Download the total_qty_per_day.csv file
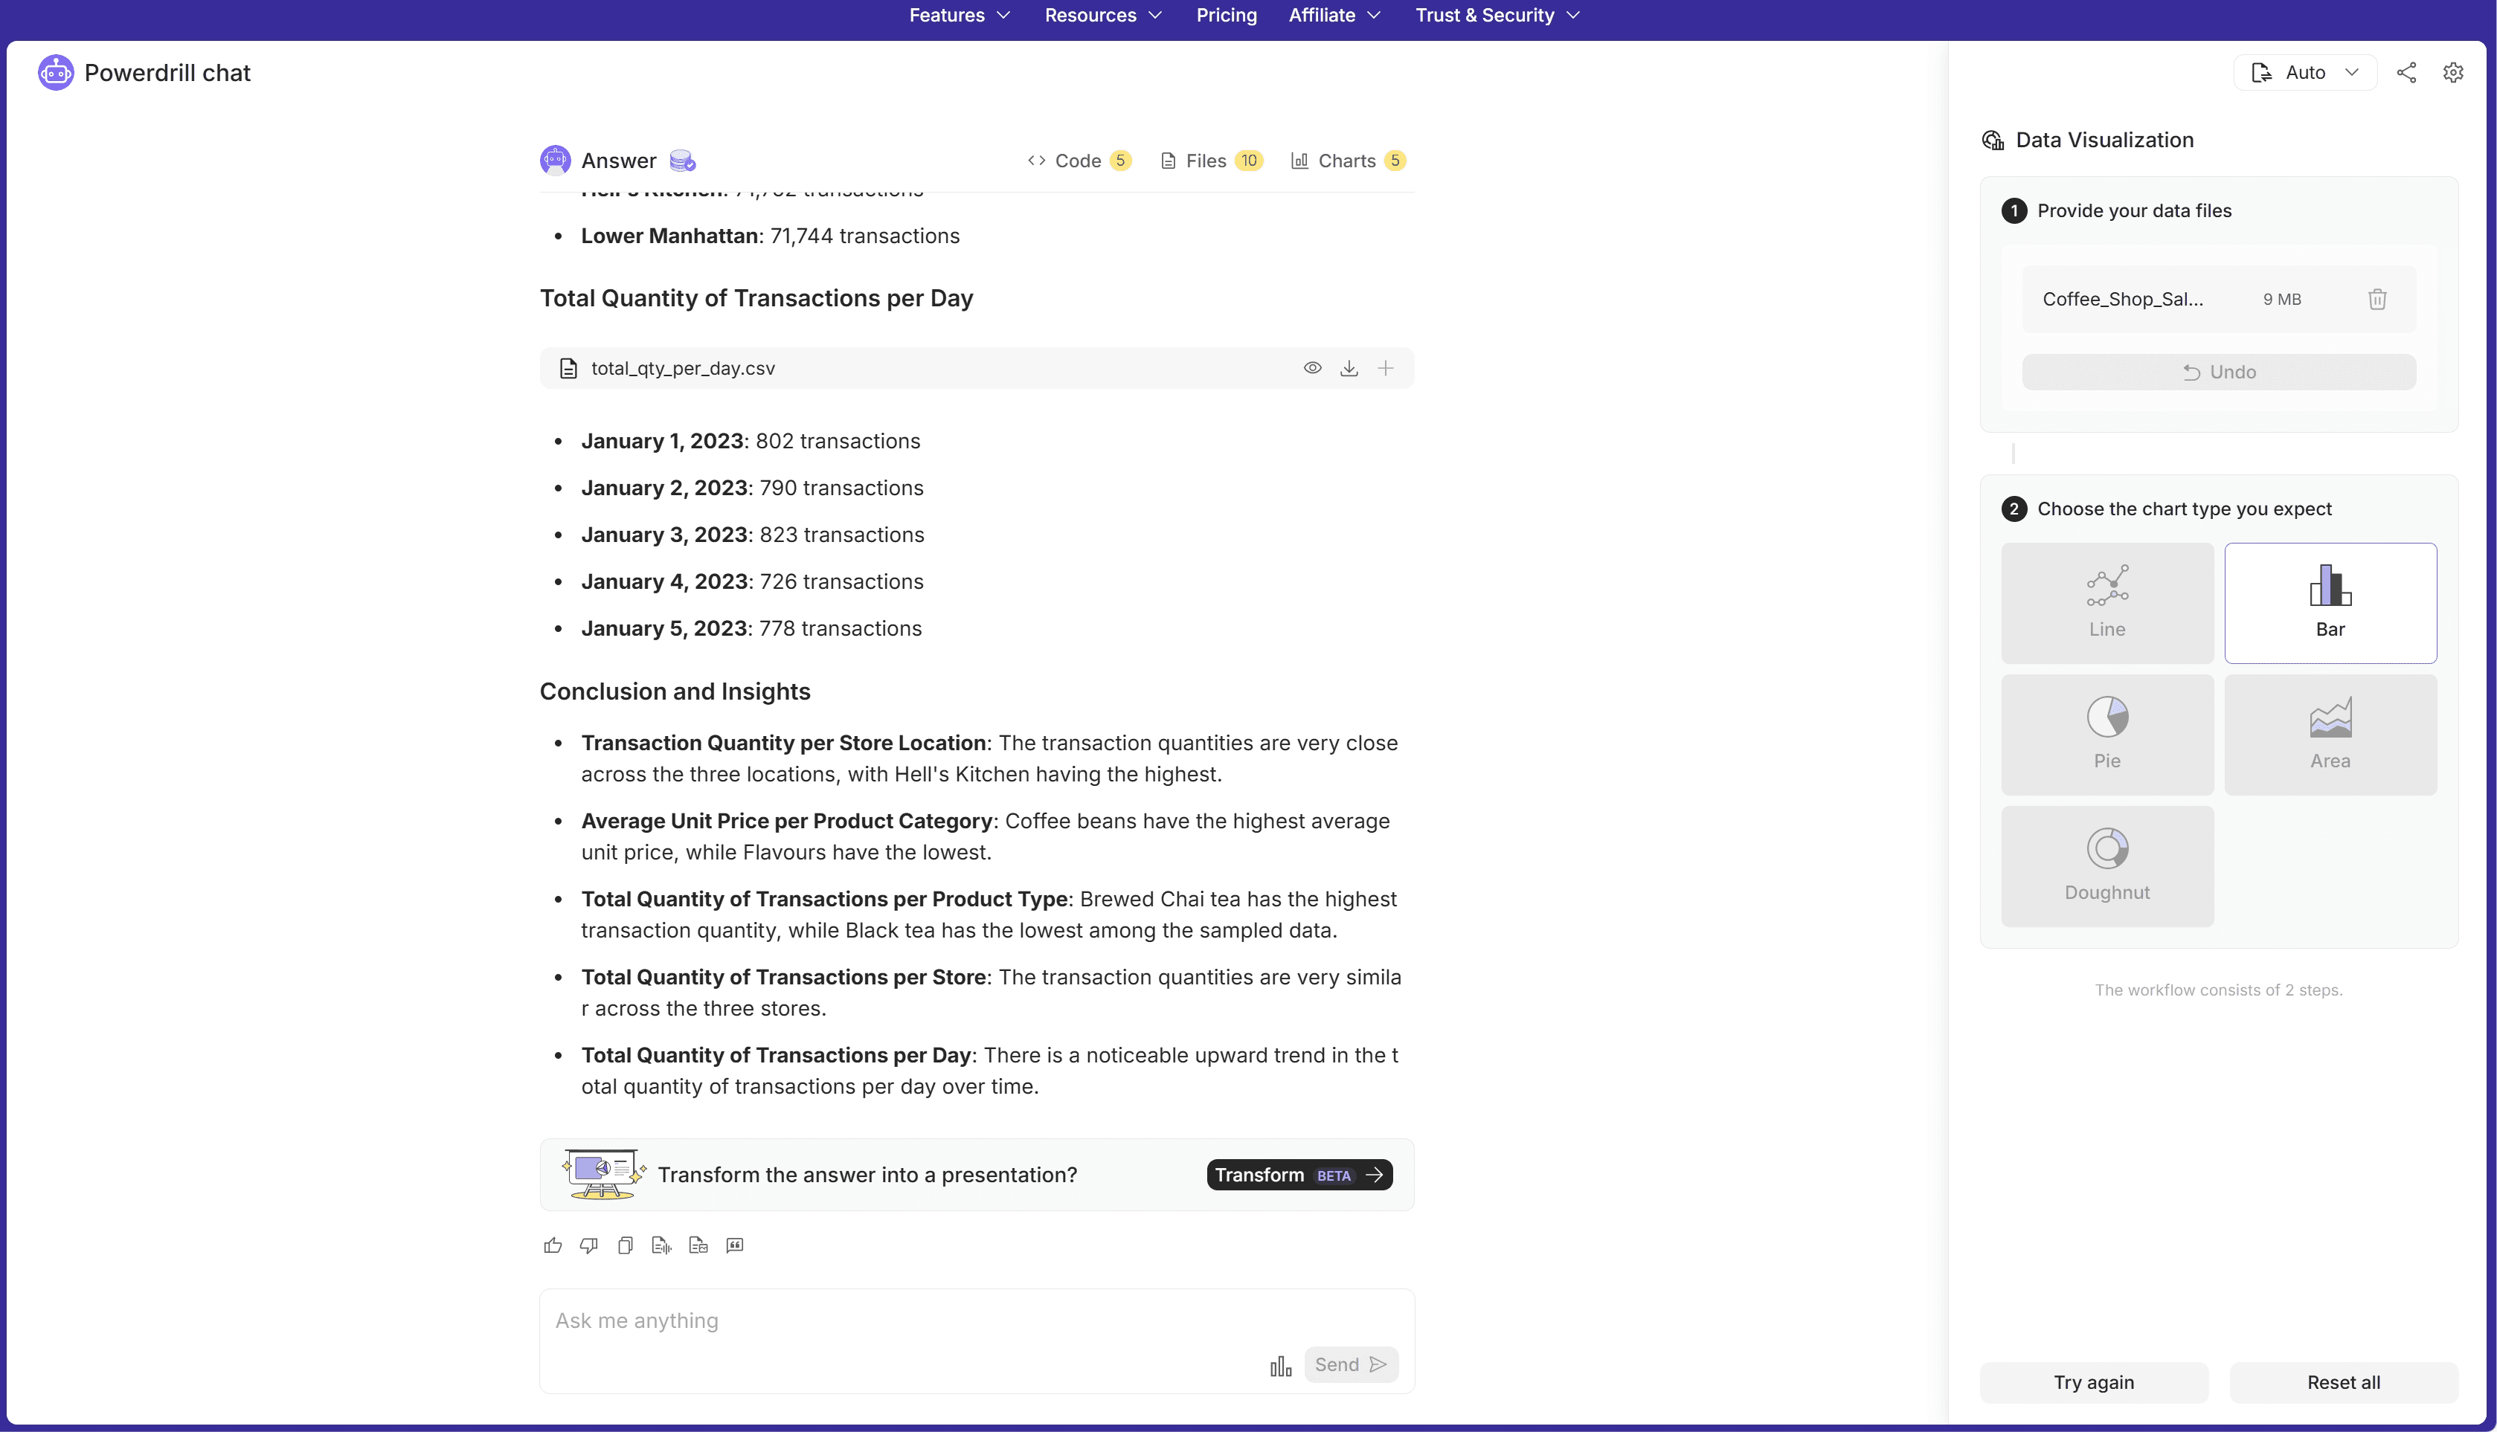Image resolution: width=2497 pixels, height=1432 pixels. tap(1349, 368)
